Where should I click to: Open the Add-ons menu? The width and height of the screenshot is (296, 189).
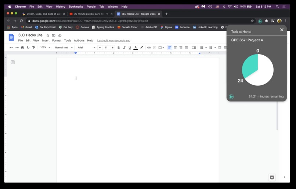coord(79,40)
